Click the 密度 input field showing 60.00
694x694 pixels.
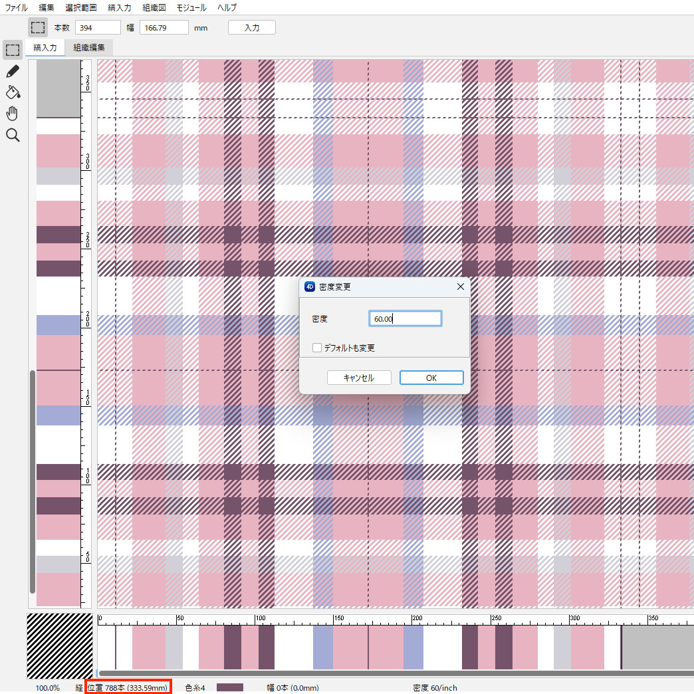coord(405,319)
